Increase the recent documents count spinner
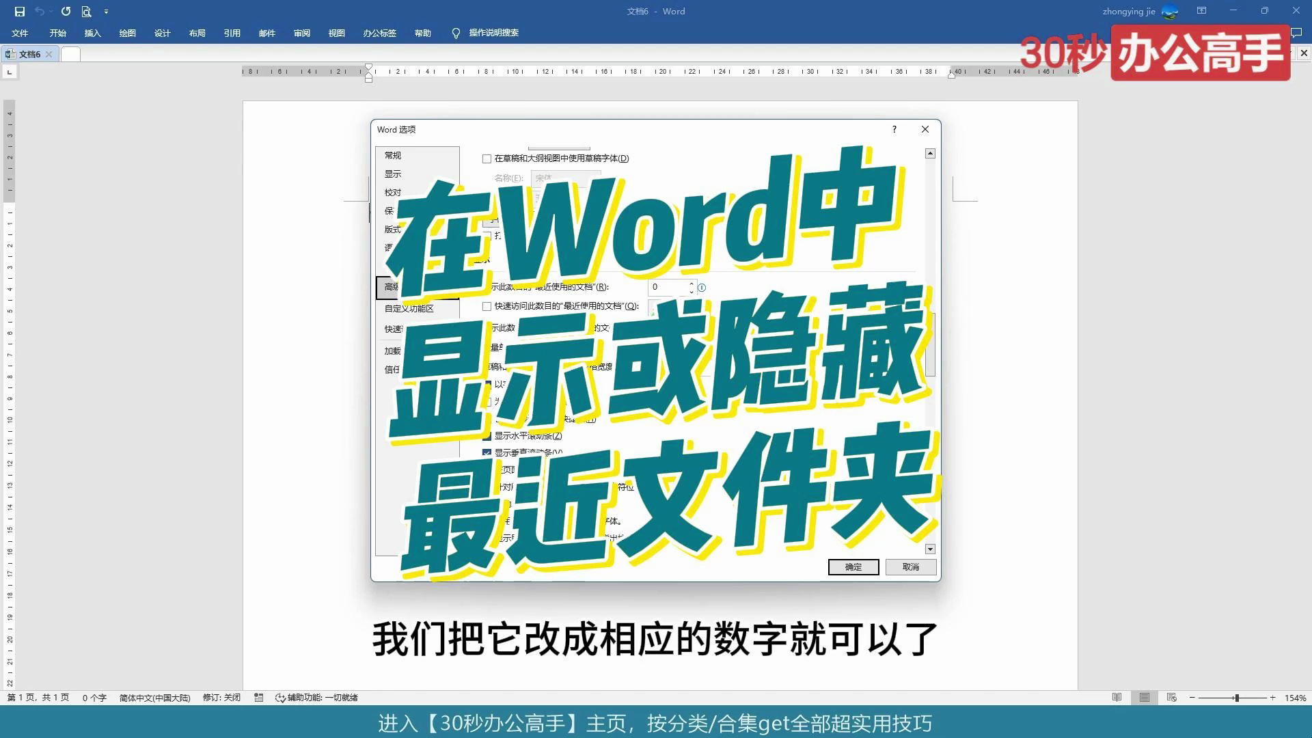1312x738 pixels. click(692, 284)
